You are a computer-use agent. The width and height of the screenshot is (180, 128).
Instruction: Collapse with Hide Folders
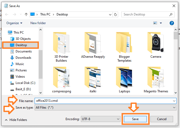[x=16, y=120]
